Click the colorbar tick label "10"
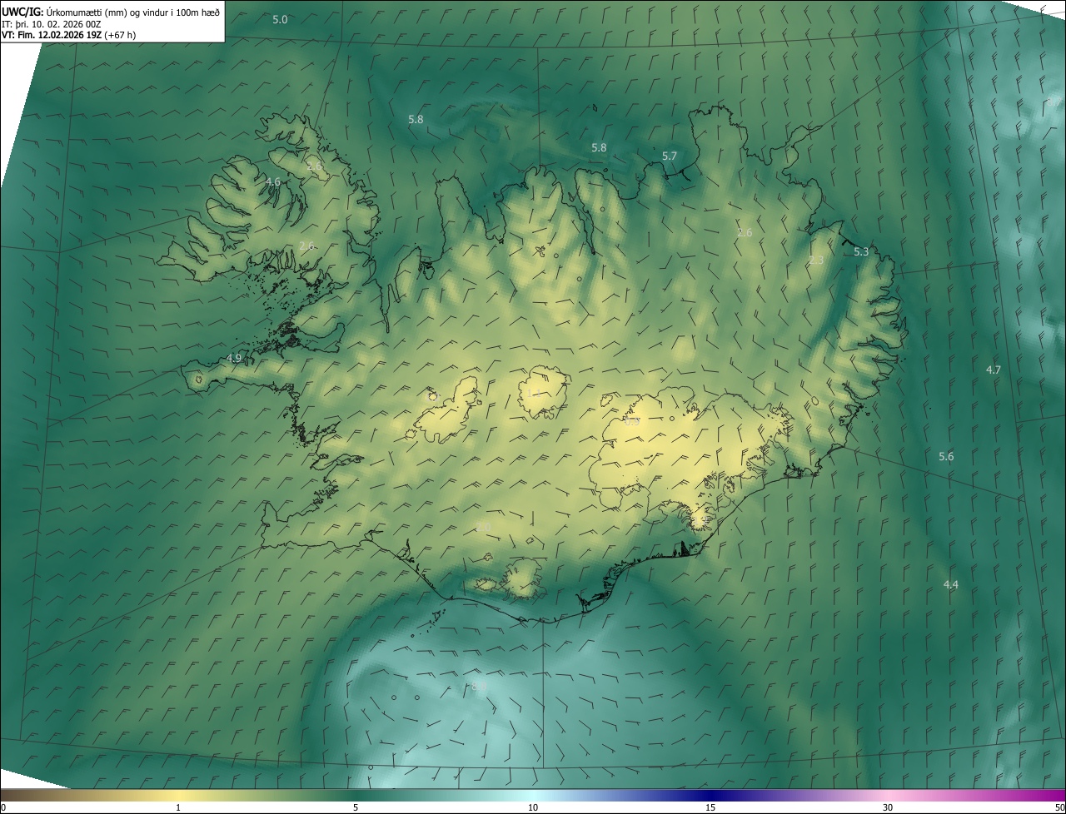The height and width of the screenshot is (814, 1066). coord(533,807)
